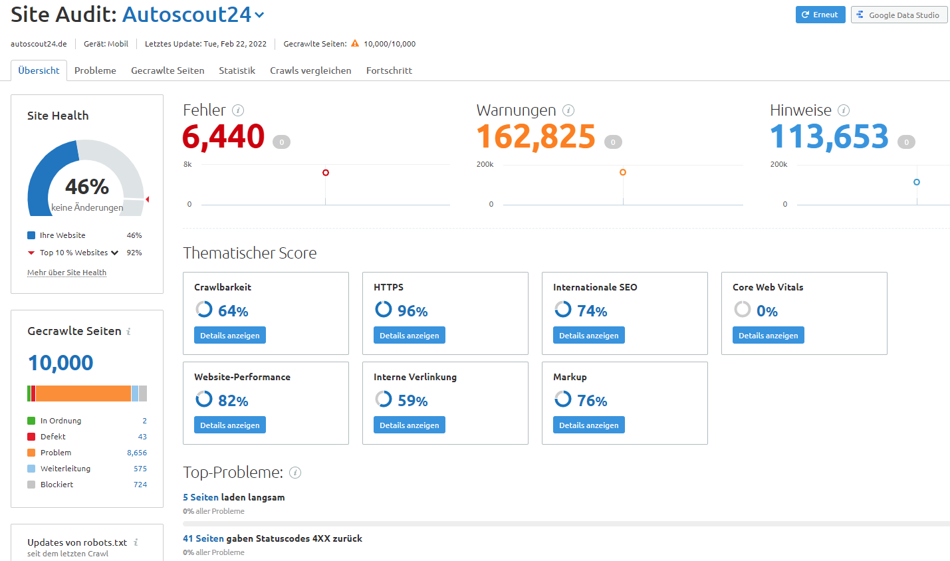Click the Blockiert count 724
Image resolution: width=950 pixels, height=561 pixels.
pos(140,485)
